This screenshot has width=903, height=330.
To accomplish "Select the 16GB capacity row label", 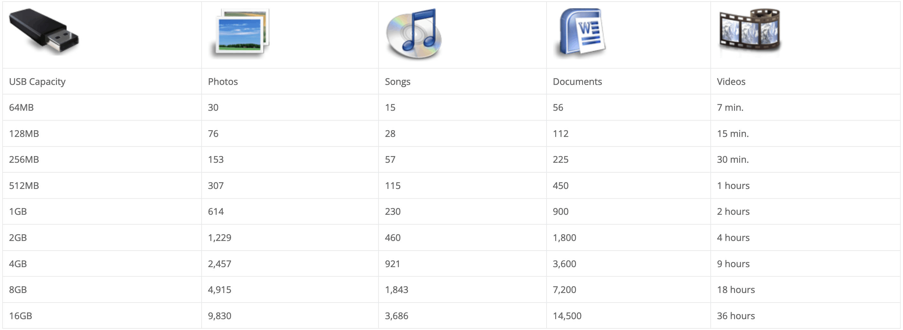I will coord(21,316).
